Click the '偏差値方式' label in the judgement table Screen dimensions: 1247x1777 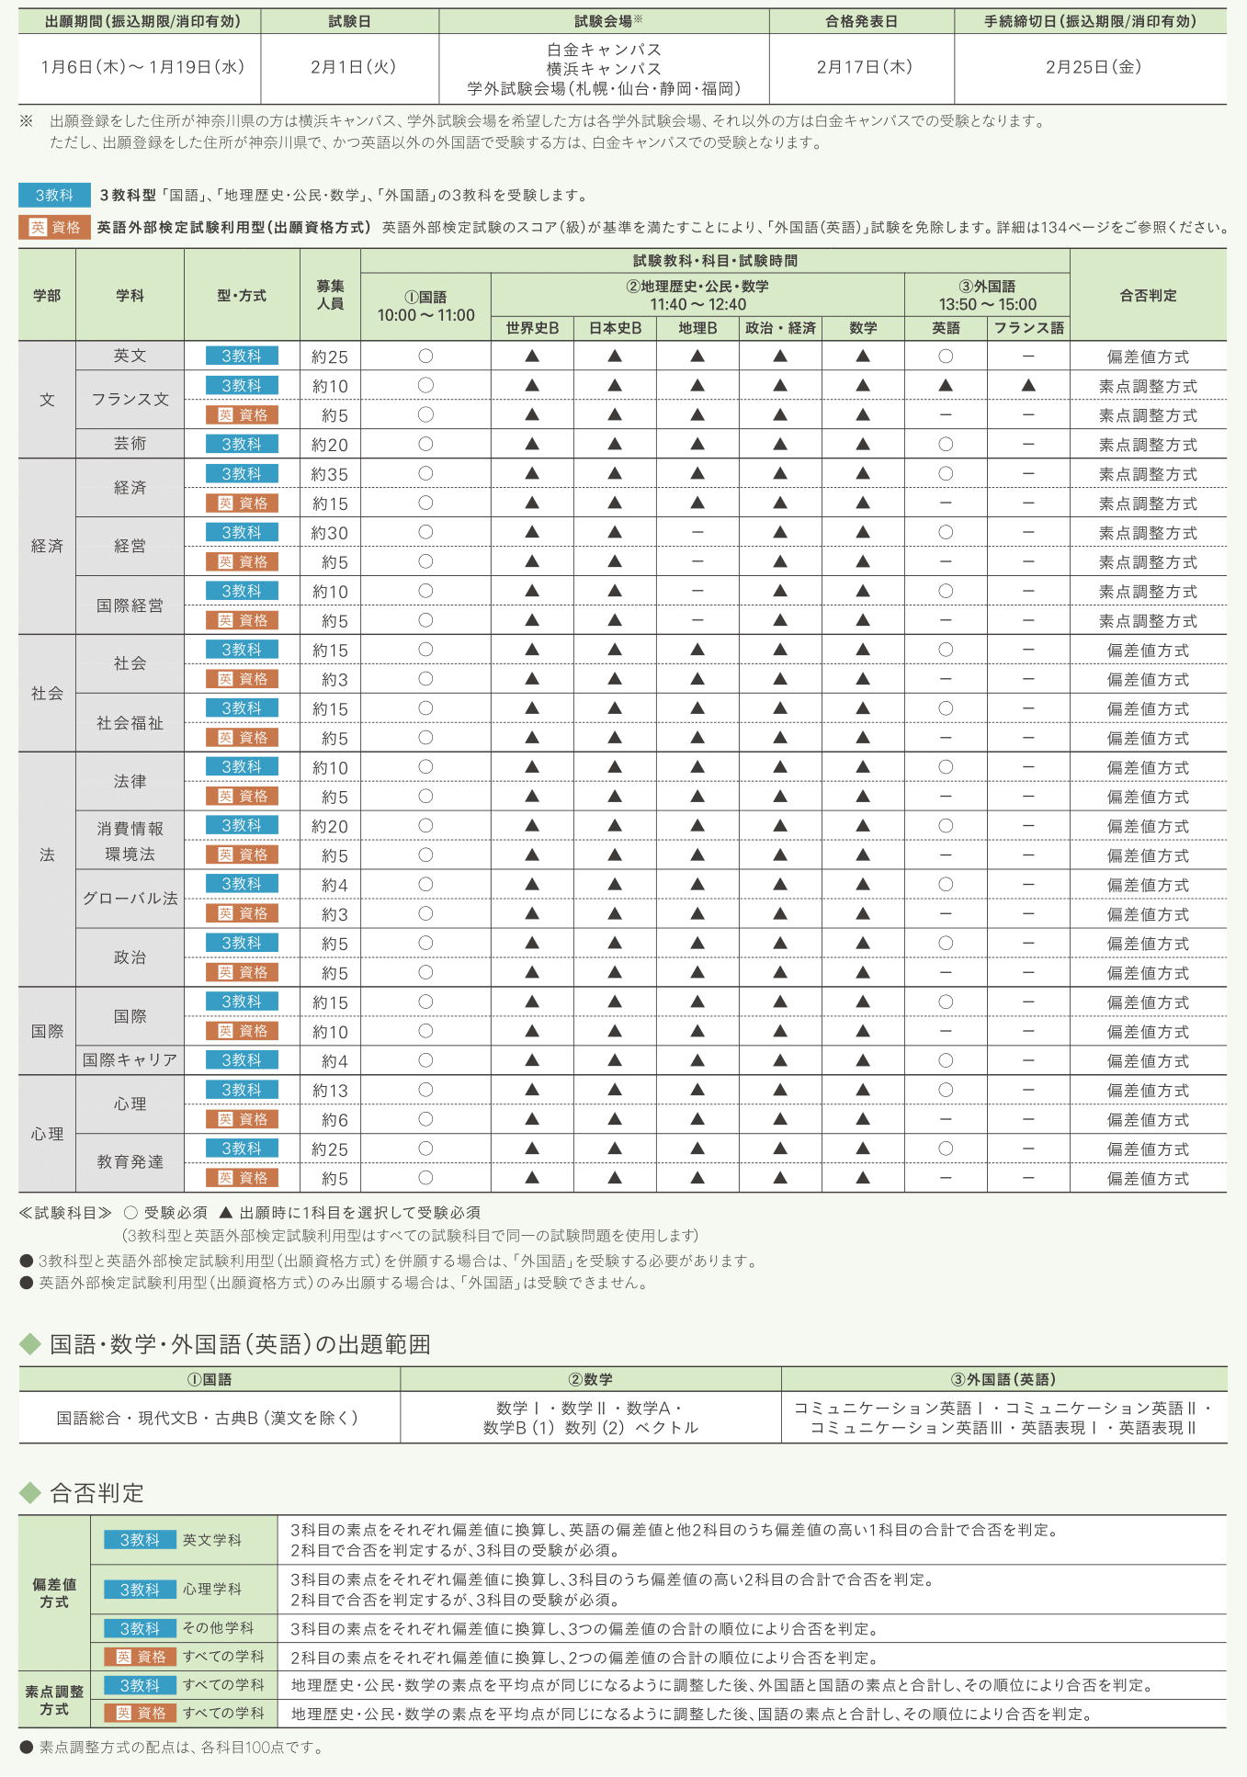54,1593
